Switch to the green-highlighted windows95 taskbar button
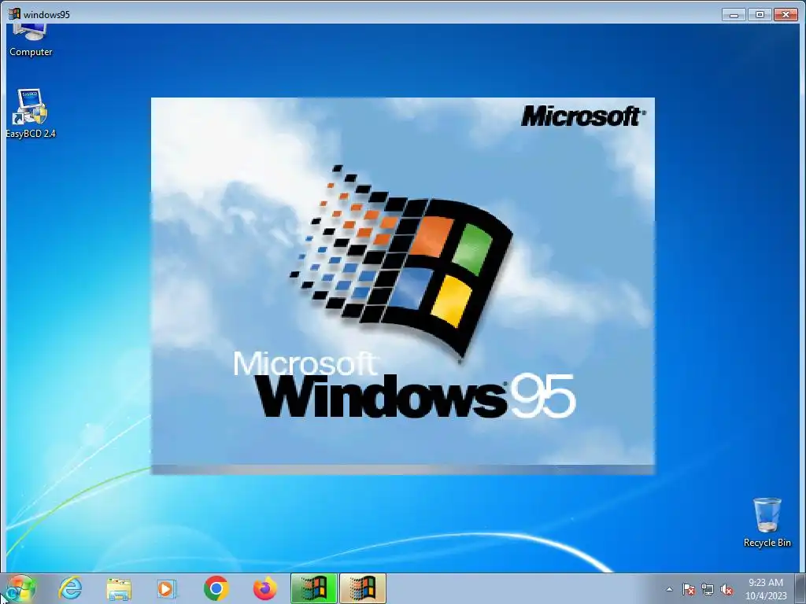The width and height of the screenshot is (806, 604). click(313, 588)
